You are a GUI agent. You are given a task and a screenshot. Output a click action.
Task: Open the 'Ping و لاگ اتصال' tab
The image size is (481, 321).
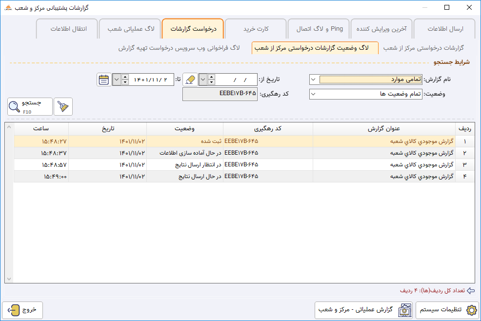319,29
